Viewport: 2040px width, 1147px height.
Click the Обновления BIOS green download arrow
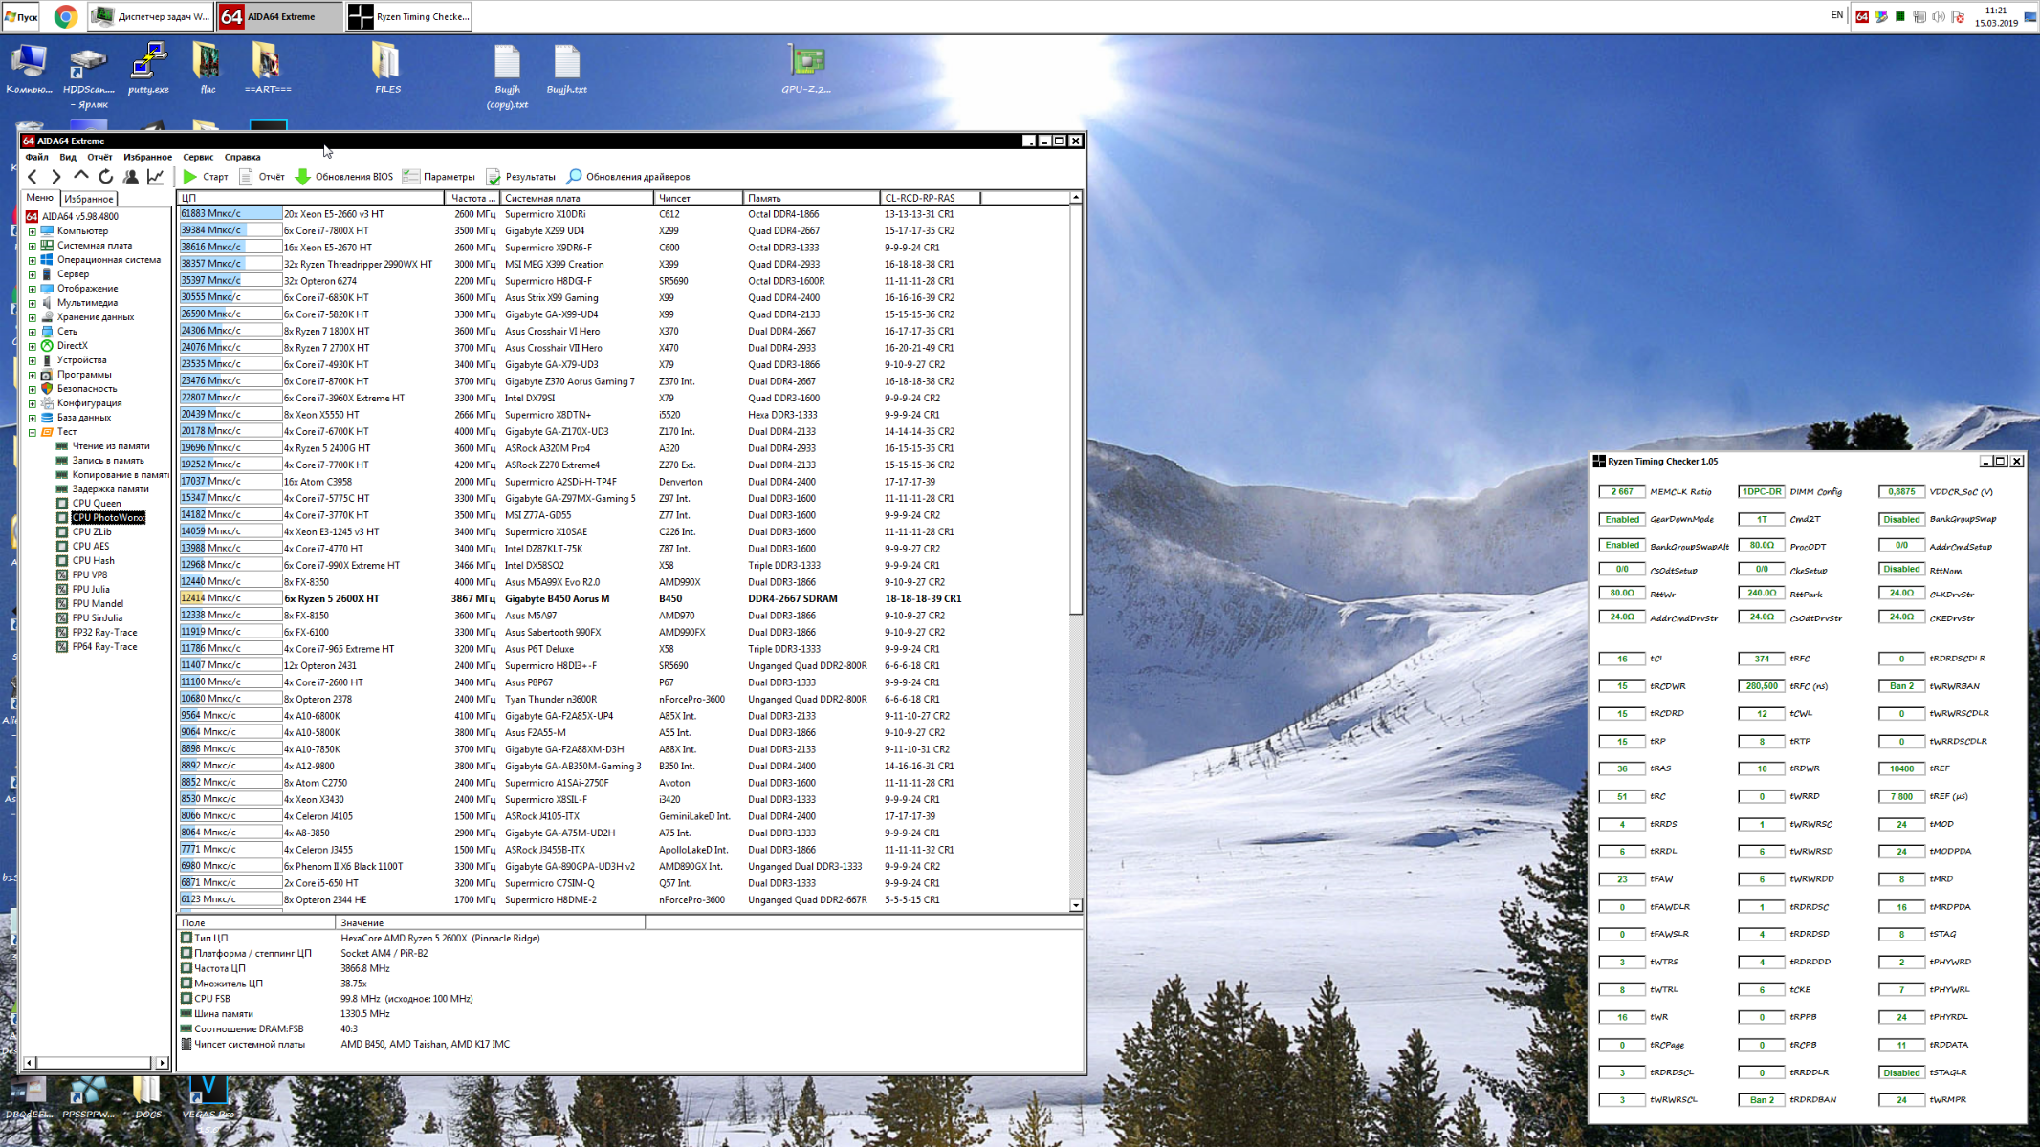(303, 177)
